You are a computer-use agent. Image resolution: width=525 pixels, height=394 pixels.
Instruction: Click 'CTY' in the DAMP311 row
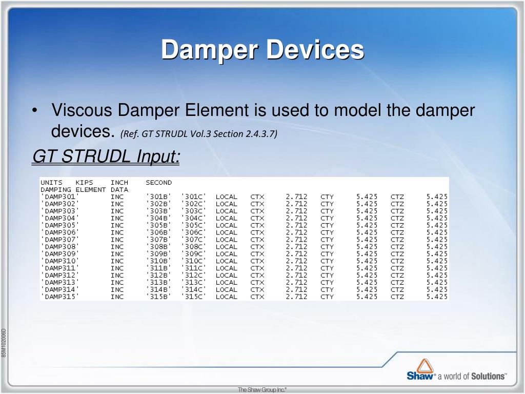pyautogui.click(x=327, y=268)
